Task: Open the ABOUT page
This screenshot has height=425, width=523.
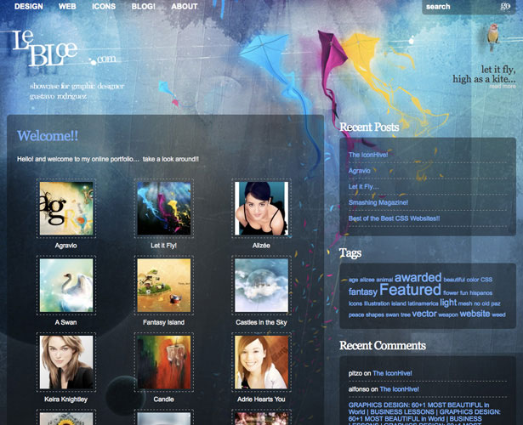Action: [x=185, y=6]
